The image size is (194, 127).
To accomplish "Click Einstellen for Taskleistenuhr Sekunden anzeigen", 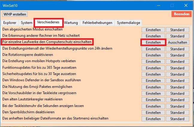I will [153, 106].
